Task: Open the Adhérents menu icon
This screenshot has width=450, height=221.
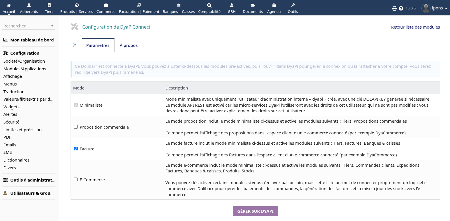Action: [29, 5]
